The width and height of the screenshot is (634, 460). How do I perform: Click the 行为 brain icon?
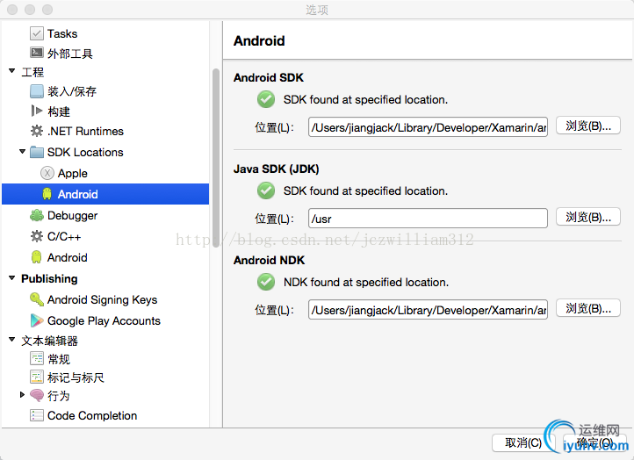[x=36, y=395]
